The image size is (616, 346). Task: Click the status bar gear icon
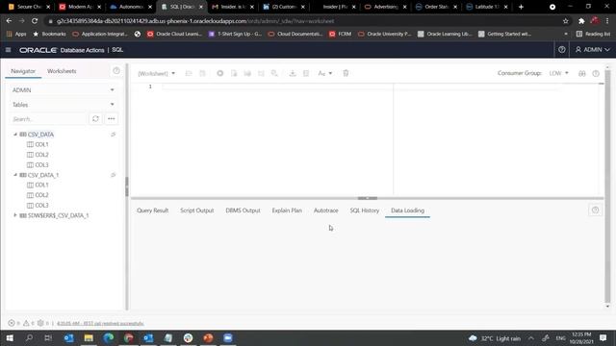pos(40,323)
